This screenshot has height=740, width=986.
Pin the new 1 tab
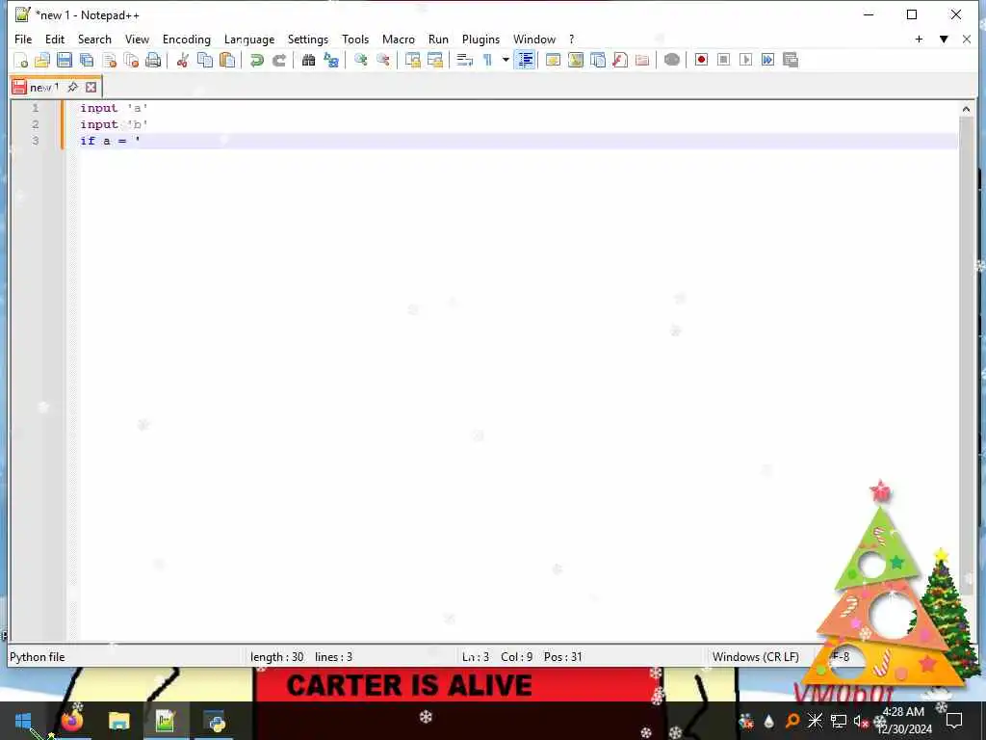pos(72,87)
